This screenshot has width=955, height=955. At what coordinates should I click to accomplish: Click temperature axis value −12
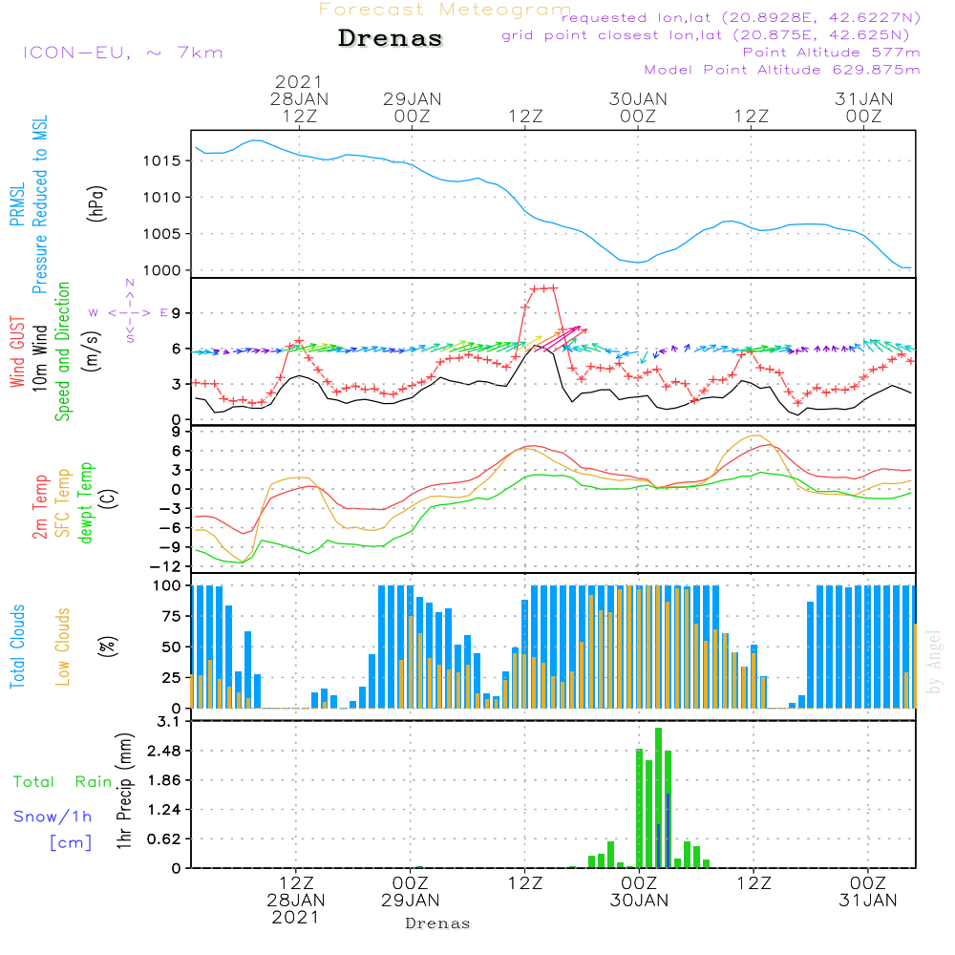(164, 567)
